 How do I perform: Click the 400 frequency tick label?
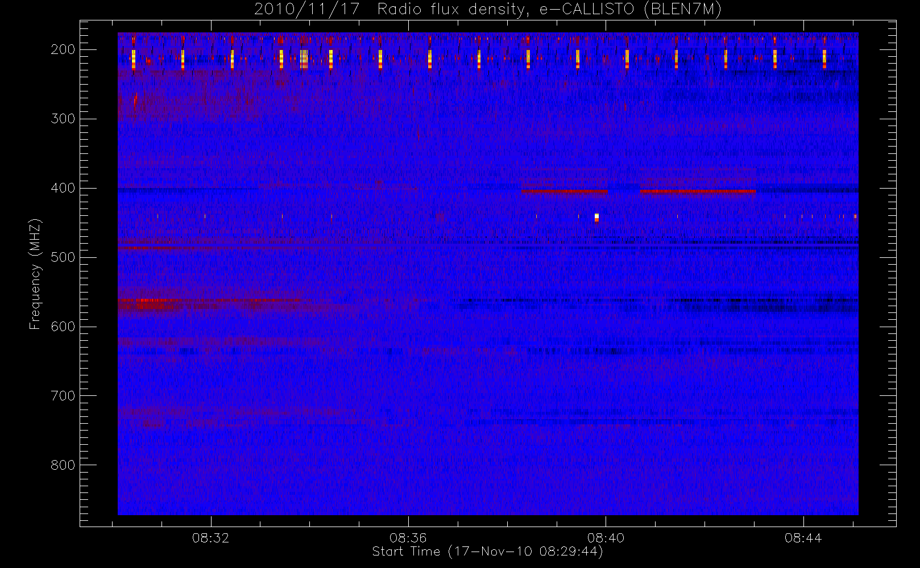(63, 188)
